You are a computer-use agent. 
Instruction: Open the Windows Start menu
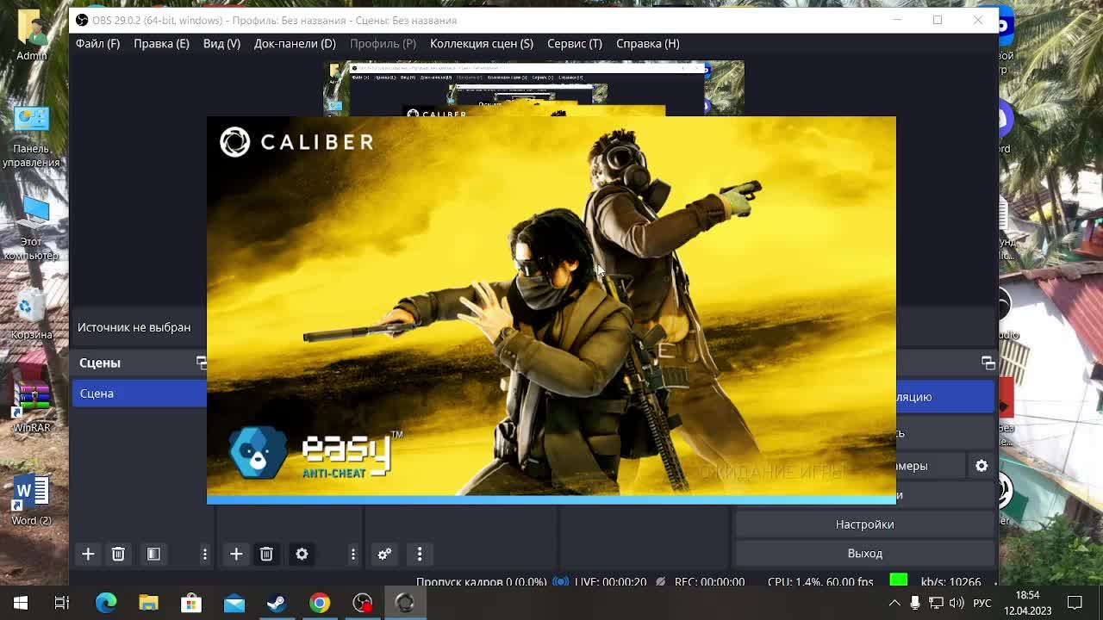point(21,603)
